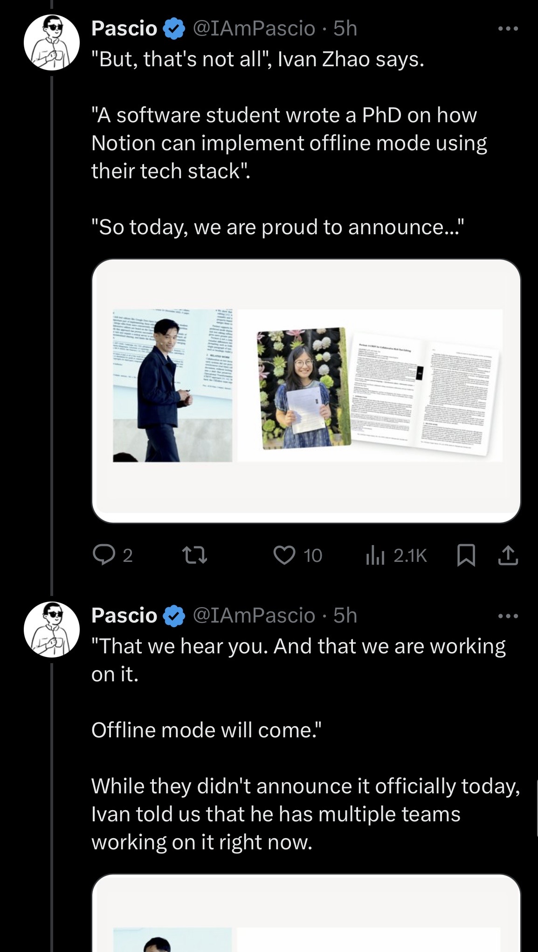This screenshot has width=538, height=952.
Task: Open the Ivan Zhao stage photo
Action: point(172,385)
